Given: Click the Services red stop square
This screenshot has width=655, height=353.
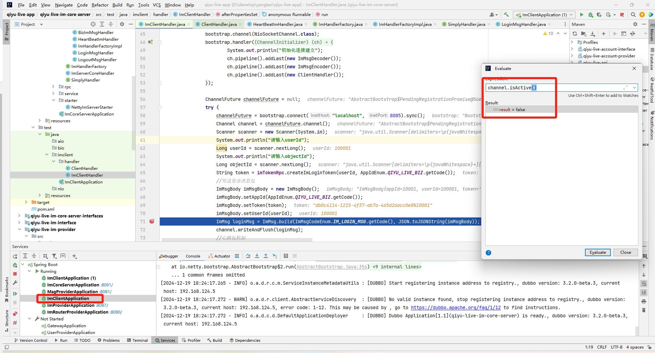Looking at the screenshot, I should click(15, 274).
